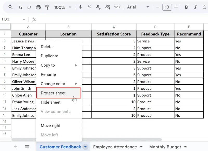Activate the paint format tool
The width and height of the screenshot is (208, 151).
[47, 7]
